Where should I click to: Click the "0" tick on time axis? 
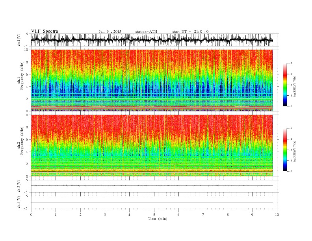[31, 215]
